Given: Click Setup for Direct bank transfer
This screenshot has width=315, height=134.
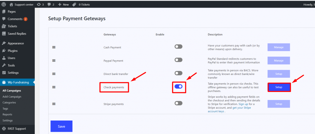Looking at the screenshot, I should point(279,74).
